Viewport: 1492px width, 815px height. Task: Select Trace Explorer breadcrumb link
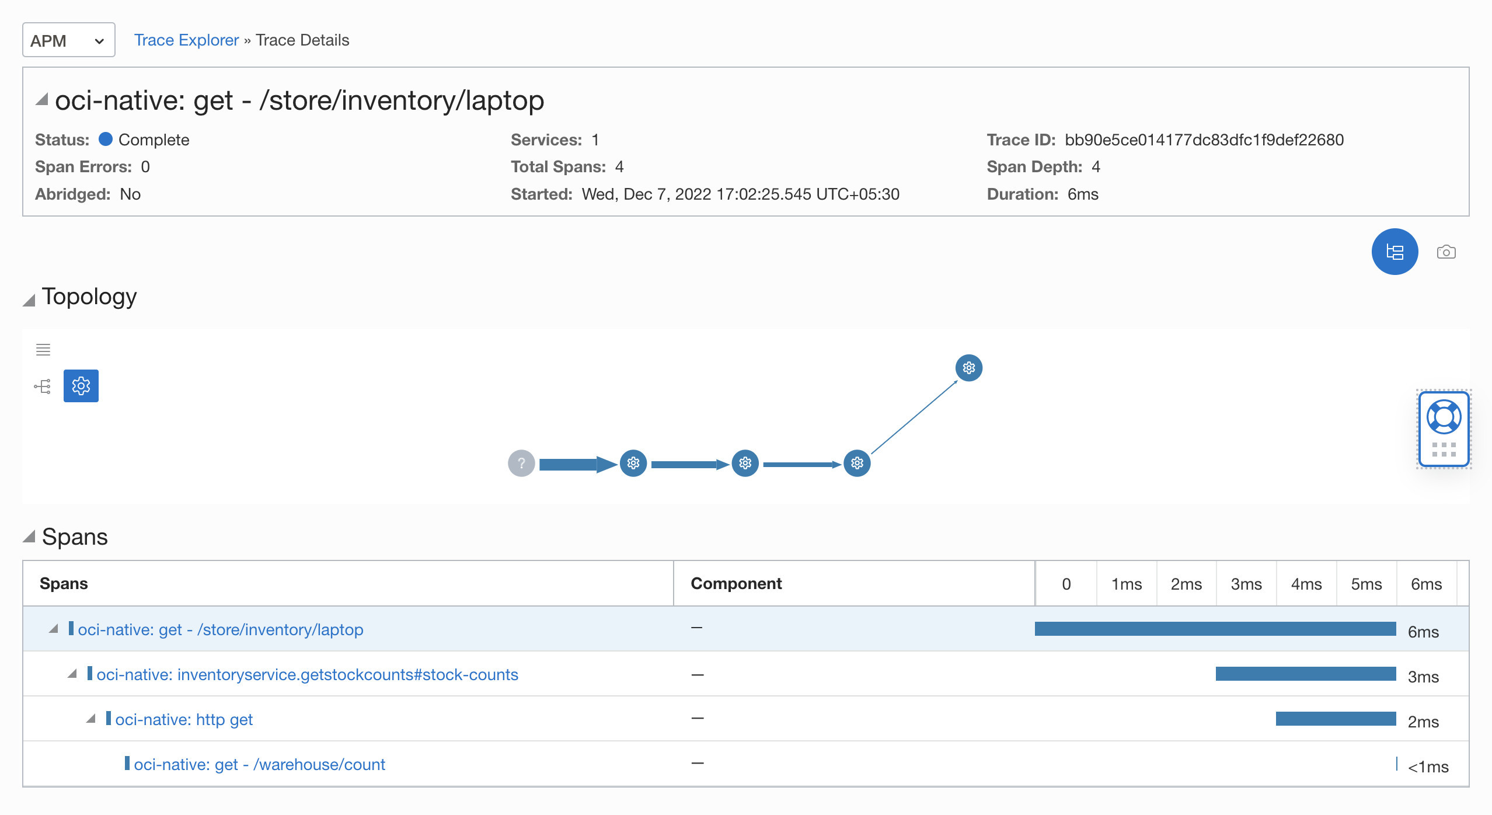[186, 39]
